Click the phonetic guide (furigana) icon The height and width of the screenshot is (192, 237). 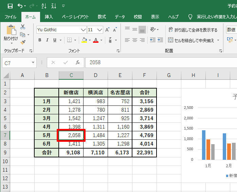tap(110, 40)
